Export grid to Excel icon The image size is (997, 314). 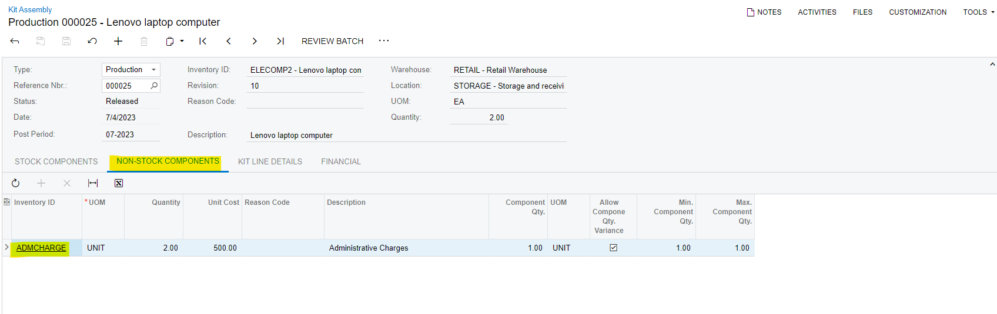click(119, 183)
